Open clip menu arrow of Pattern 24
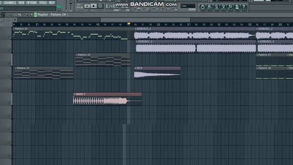Screen dimensions: 293x165 pyautogui.click(x=14, y=29)
